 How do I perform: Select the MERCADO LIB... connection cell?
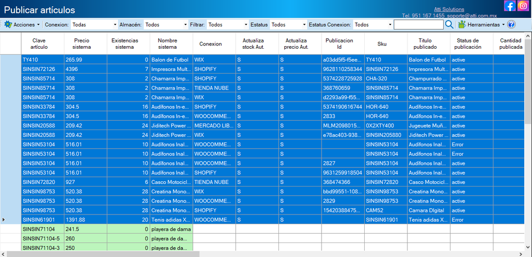click(214, 125)
